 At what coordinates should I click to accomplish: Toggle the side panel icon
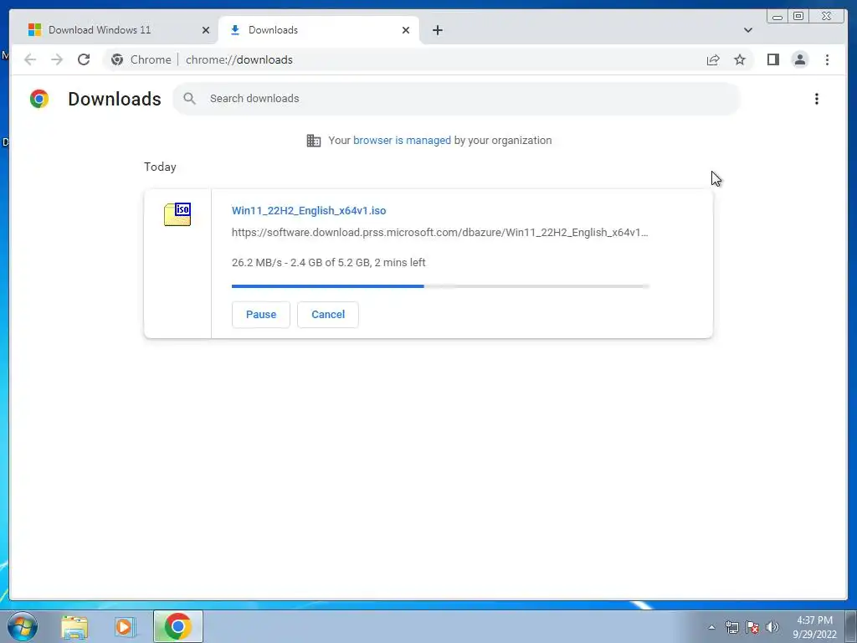[772, 59]
